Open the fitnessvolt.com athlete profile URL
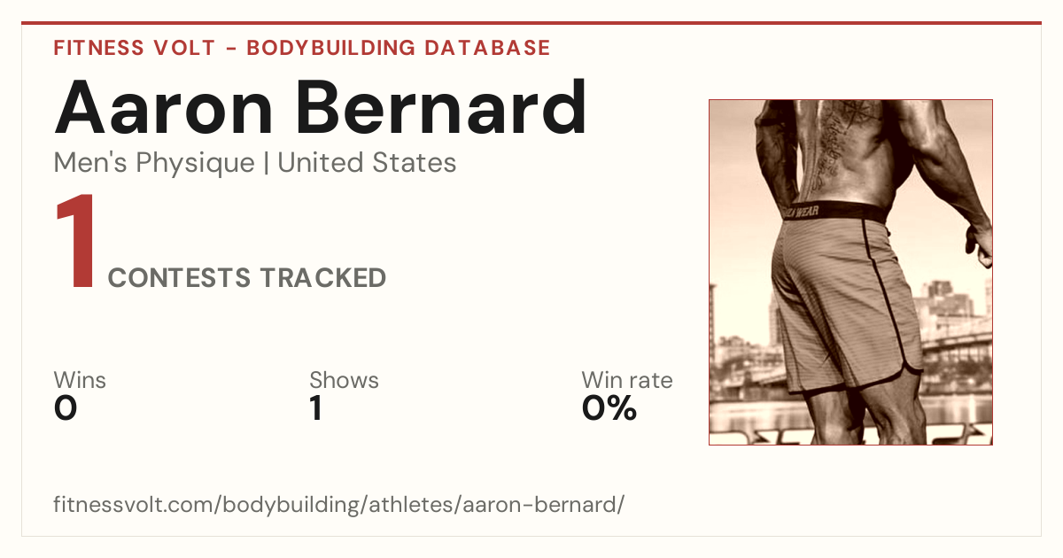Viewport: 1063px width, 558px height. (339, 505)
